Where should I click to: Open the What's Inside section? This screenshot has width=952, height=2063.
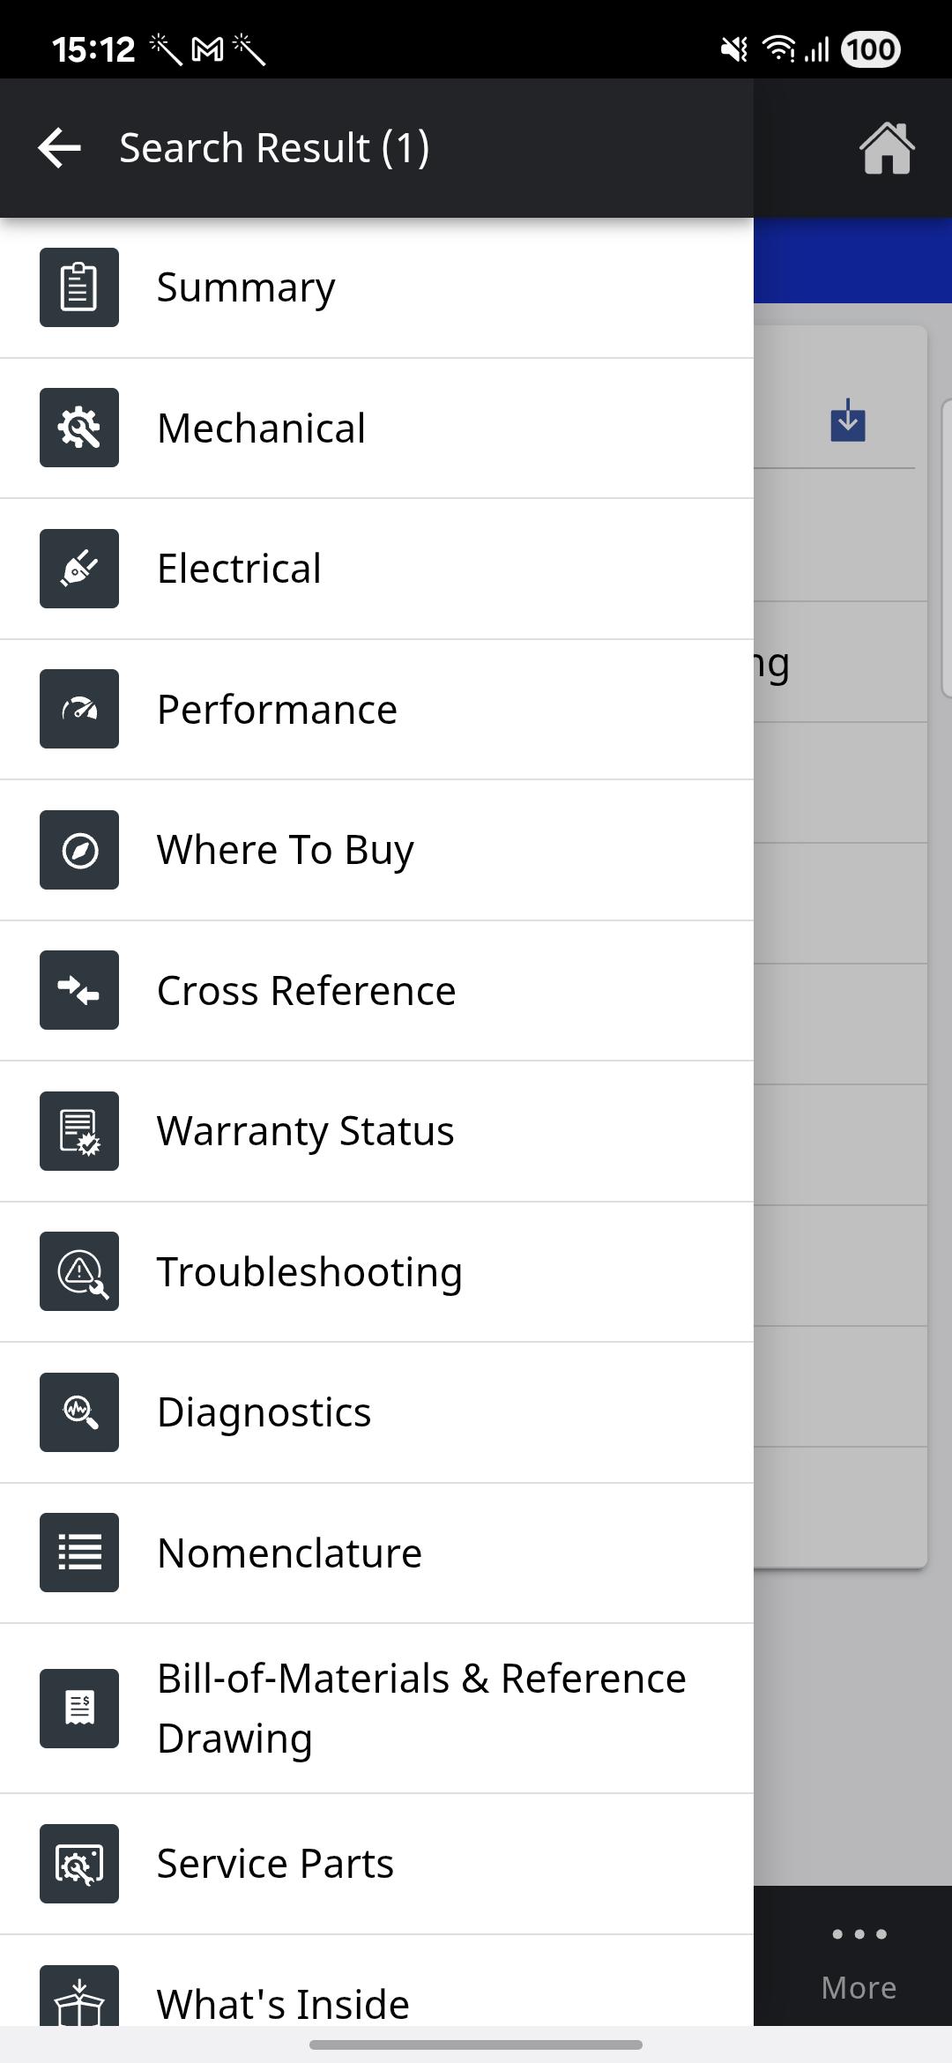point(283,2002)
